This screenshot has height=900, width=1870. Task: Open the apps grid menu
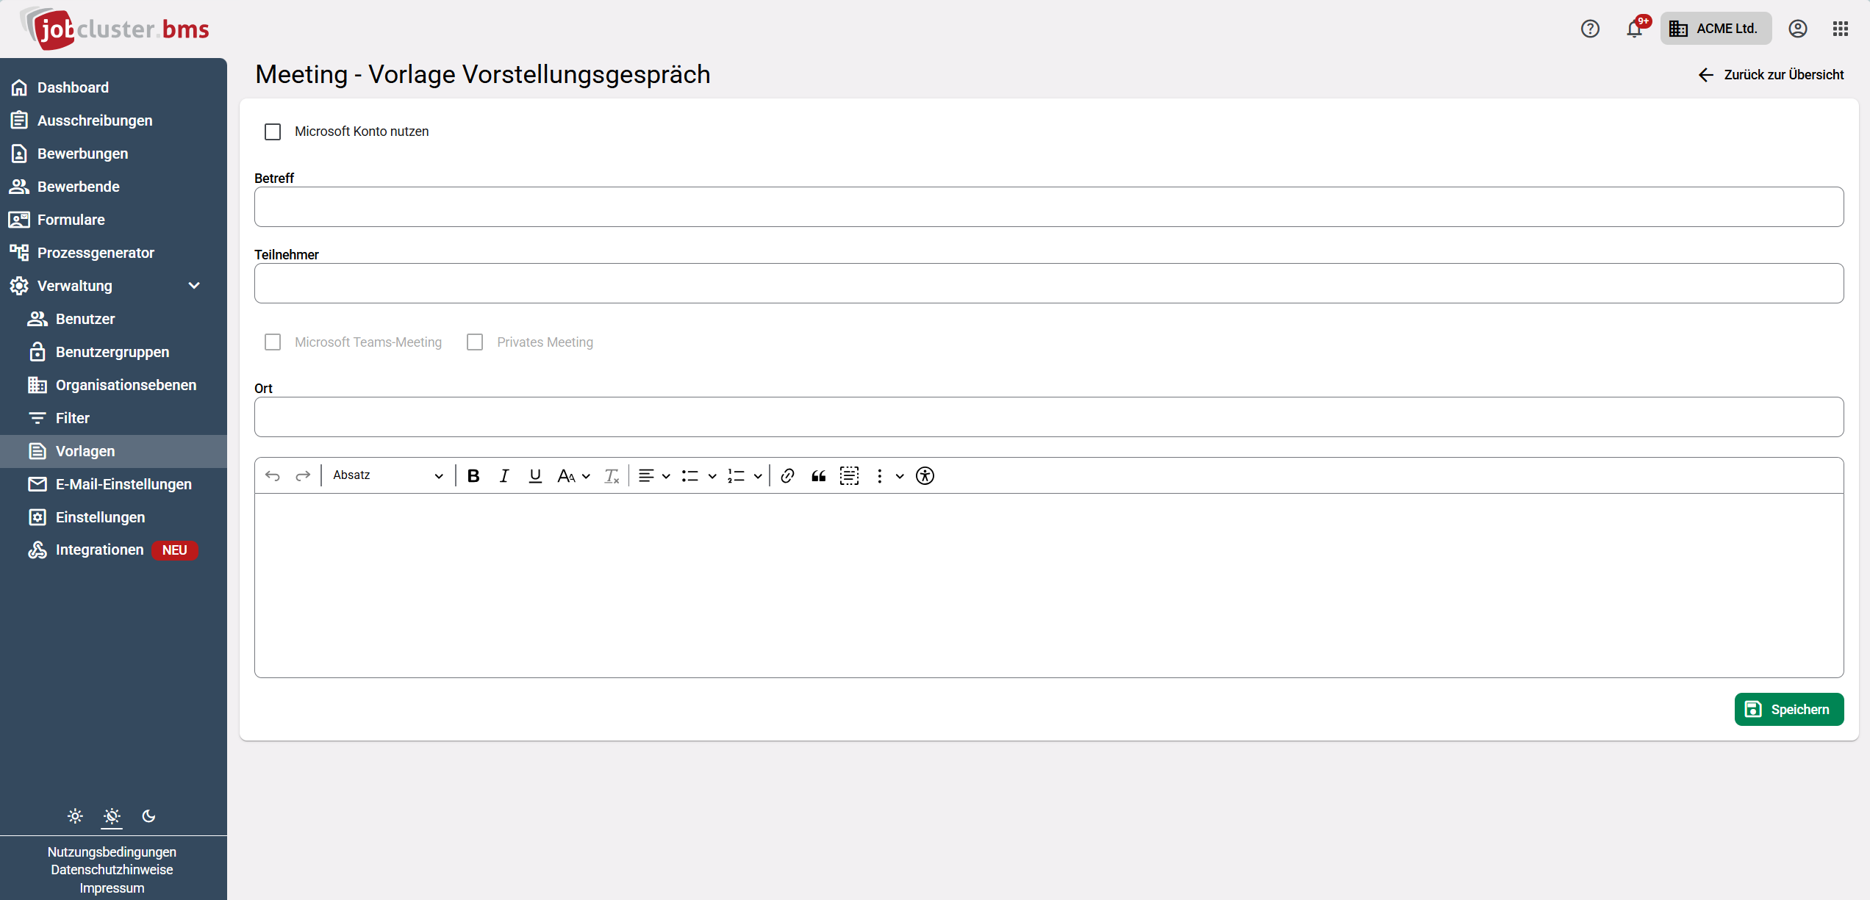coord(1841,29)
